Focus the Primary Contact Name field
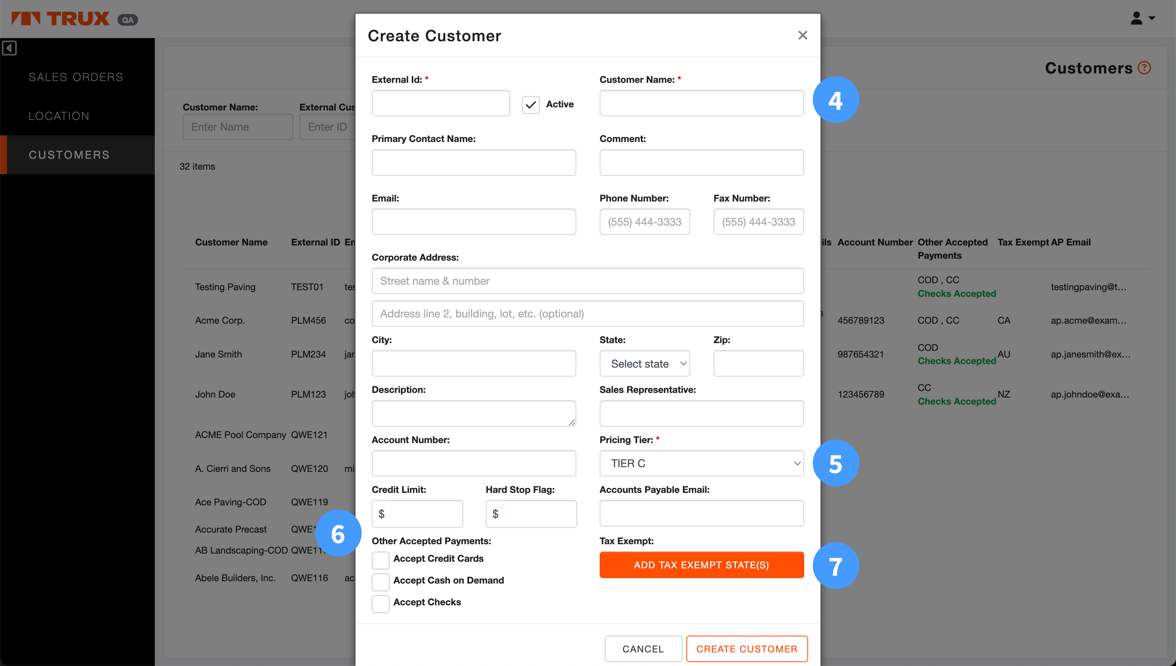 (474, 162)
